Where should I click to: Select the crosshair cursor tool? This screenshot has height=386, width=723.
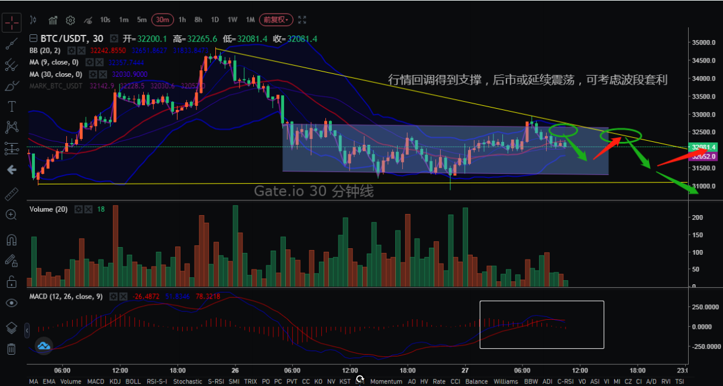[11, 22]
